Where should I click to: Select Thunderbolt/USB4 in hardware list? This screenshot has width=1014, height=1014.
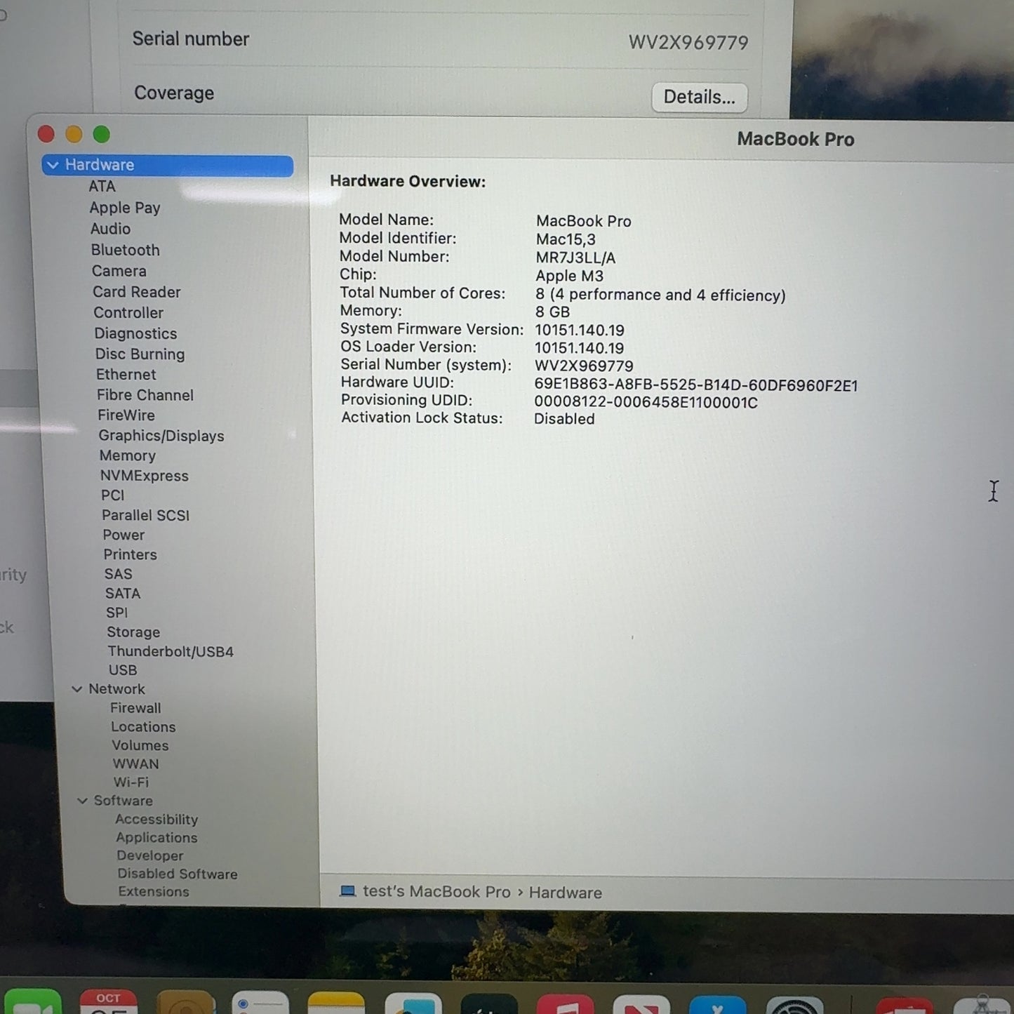tap(170, 651)
